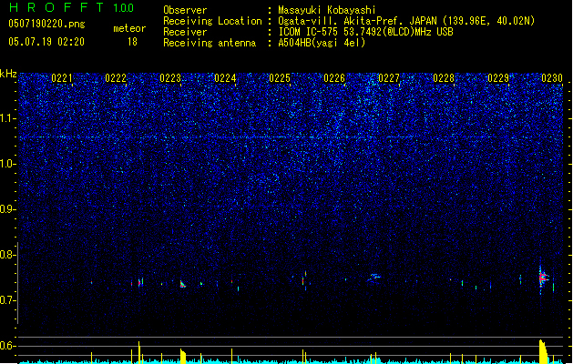Select the meteor count value 18
Image resolution: width=573 pixels, height=364 pixels.
(132, 42)
